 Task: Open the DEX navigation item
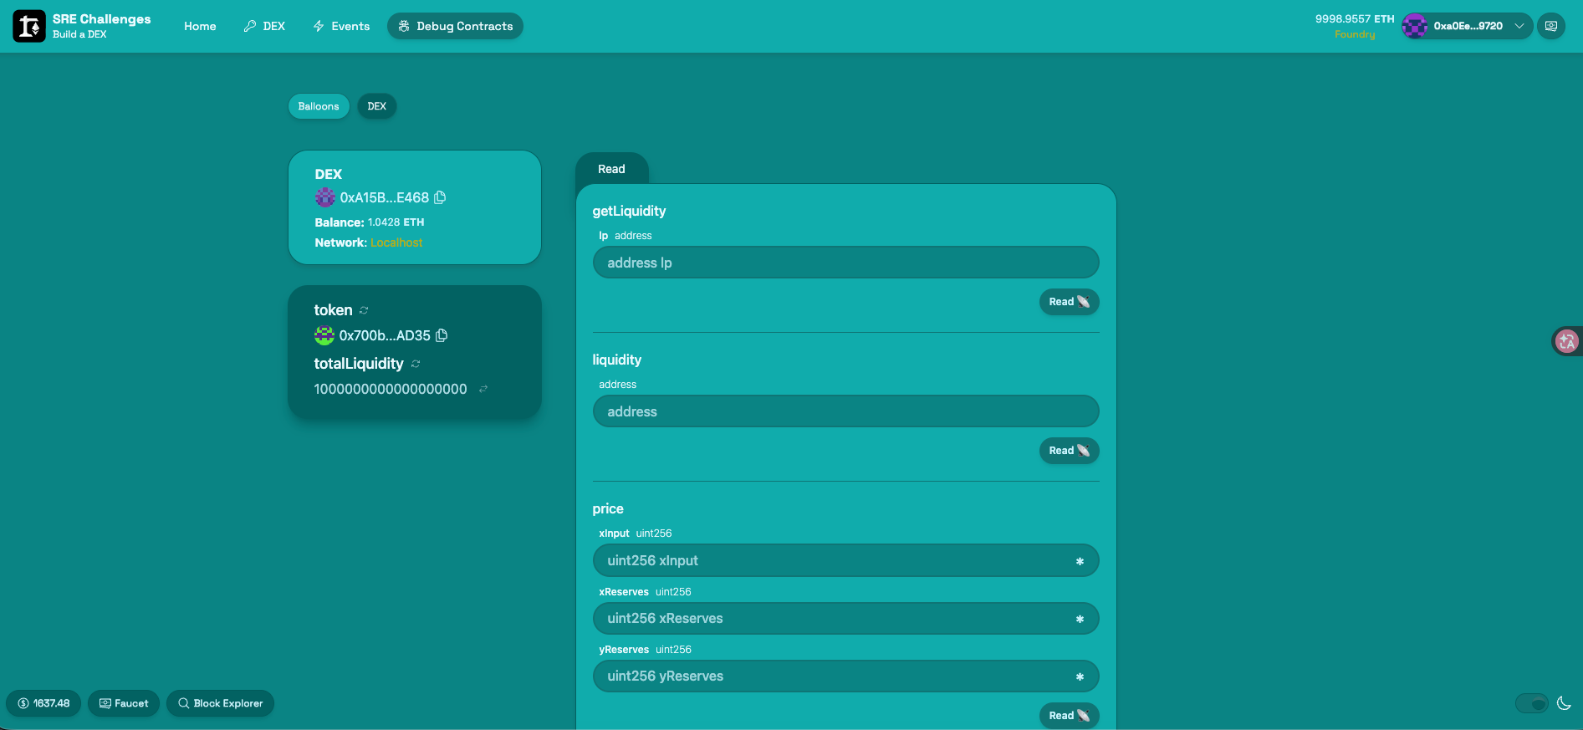click(264, 26)
